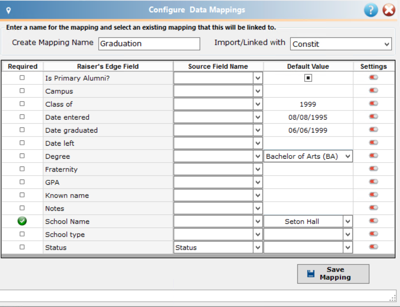Toggle settings switch for Is Primary Alumni?

[374, 77]
